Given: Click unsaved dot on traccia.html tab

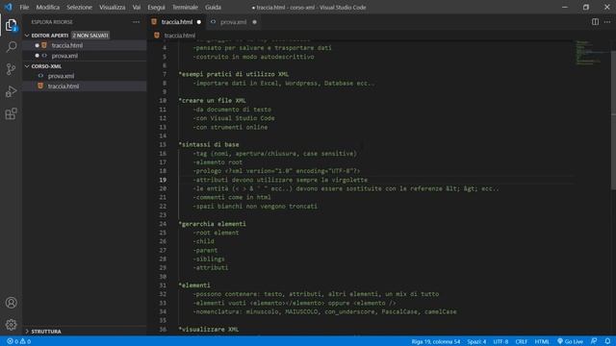Looking at the screenshot, I should pyautogui.click(x=199, y=22).
